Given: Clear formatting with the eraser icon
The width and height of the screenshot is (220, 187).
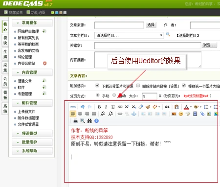Looking at the screenshot, I should click(141, 107).
